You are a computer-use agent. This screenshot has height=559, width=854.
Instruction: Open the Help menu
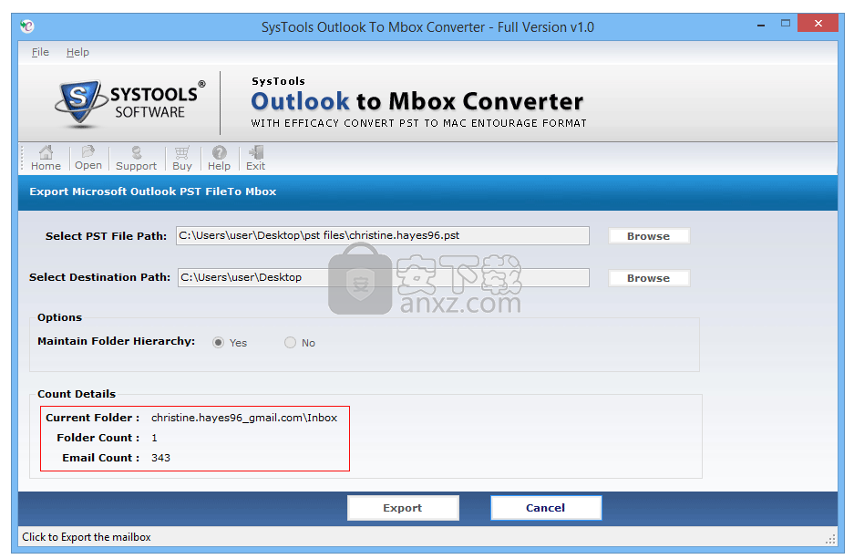[x=77, y=52]
